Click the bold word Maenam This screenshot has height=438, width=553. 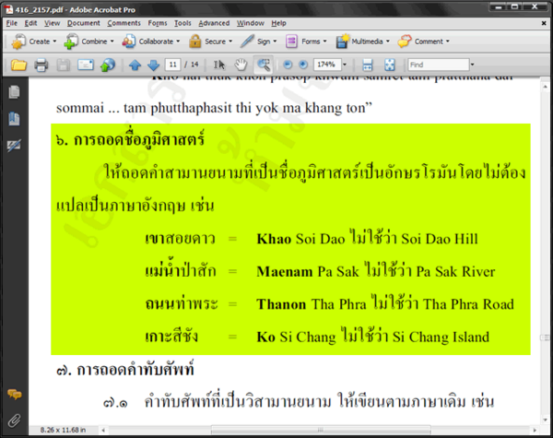(285, 272)
